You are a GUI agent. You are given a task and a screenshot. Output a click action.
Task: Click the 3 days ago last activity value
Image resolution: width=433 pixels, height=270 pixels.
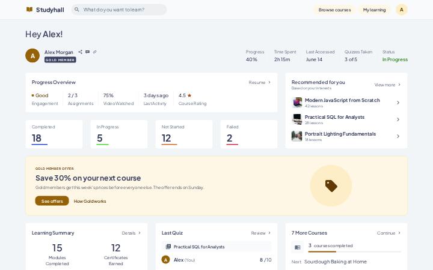click(156, 95)
